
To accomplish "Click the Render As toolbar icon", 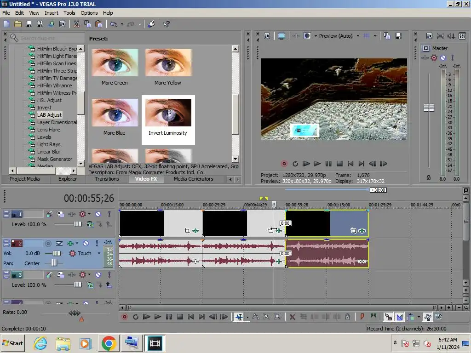I will (51, 24).
